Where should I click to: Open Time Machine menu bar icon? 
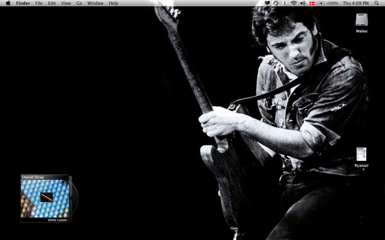(276, 3)
